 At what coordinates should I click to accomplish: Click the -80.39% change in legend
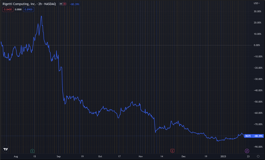(75, 4)
